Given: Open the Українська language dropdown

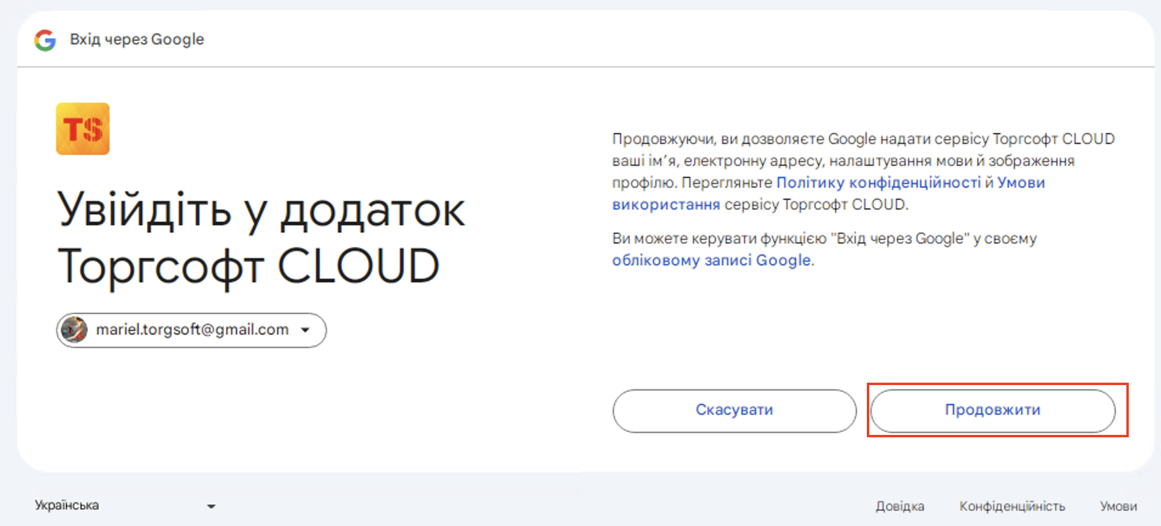Looking at the screenshot, I should coord(125,505).
